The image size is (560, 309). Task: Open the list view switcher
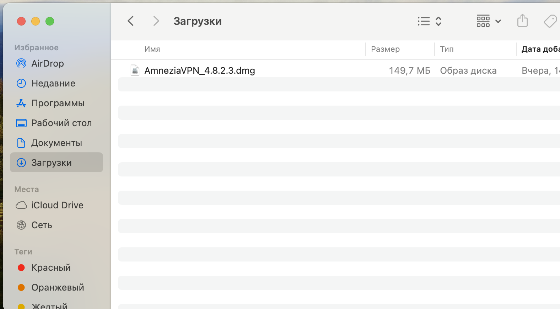pyautogui.click(x=429, y=21)
